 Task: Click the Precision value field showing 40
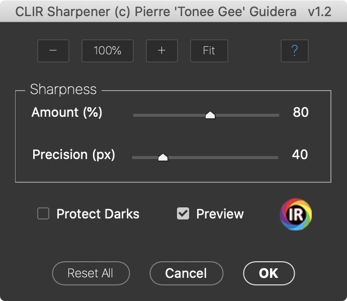click(300, 155)
